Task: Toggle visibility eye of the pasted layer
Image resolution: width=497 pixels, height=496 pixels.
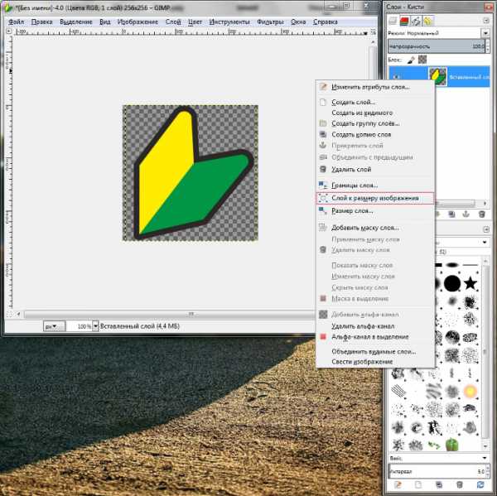Action: click(x=397, y=76)
